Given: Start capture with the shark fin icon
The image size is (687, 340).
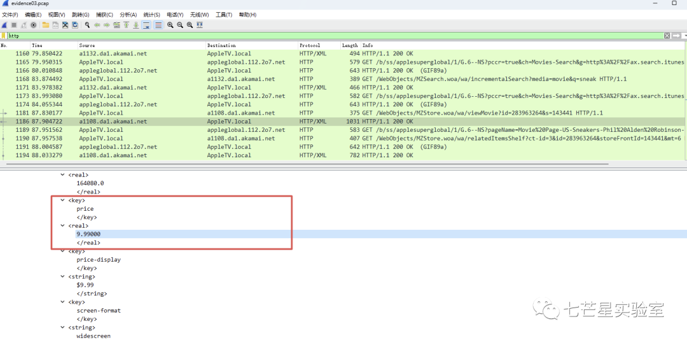Looking at the screenshot, I should (x=4, y=25).
